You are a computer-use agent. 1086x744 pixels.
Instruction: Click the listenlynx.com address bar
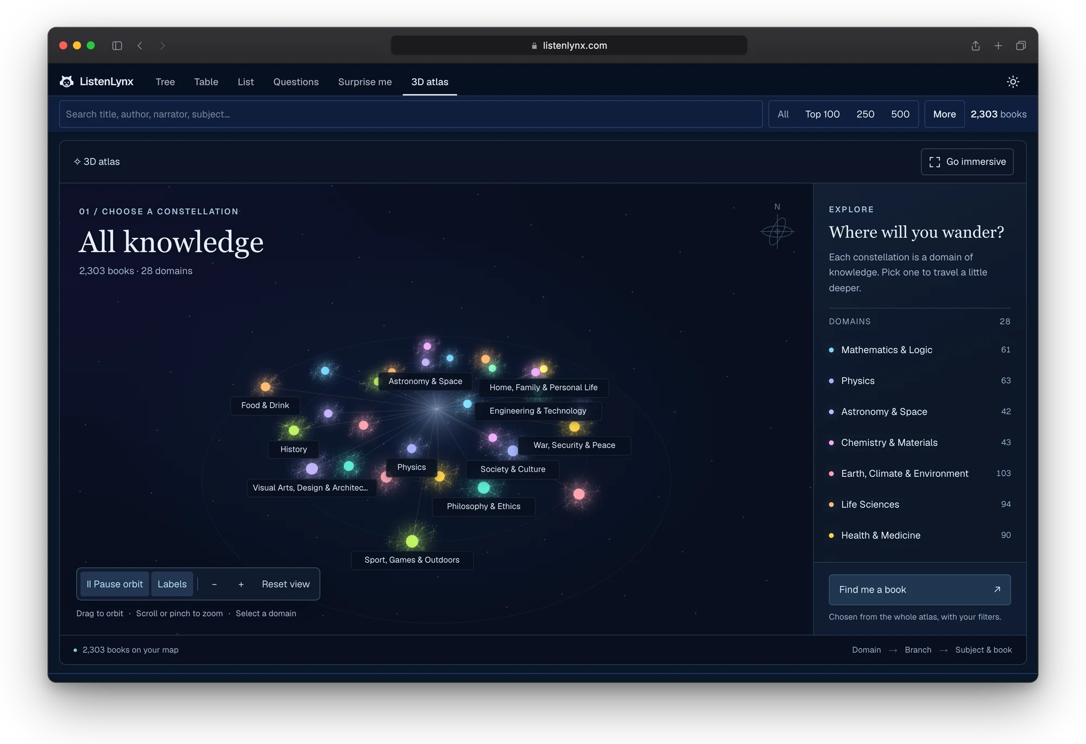[x=569, y=46]
